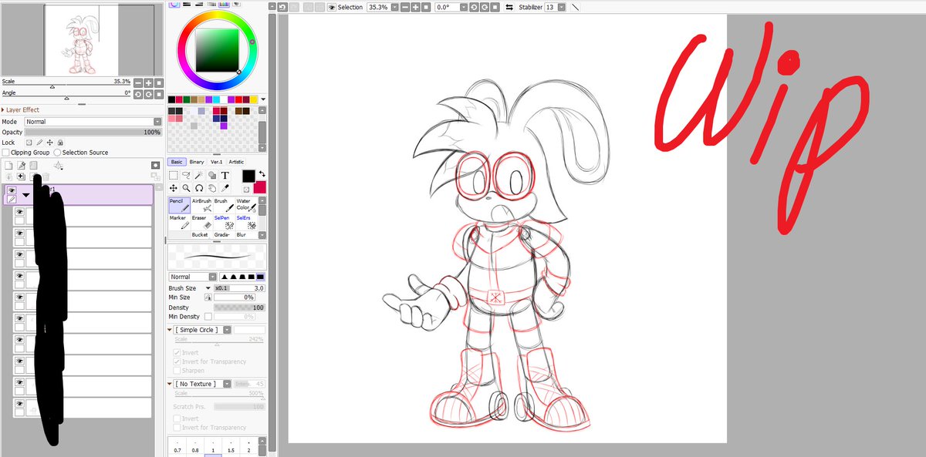Select the rotate view tool

coord(199,188)
